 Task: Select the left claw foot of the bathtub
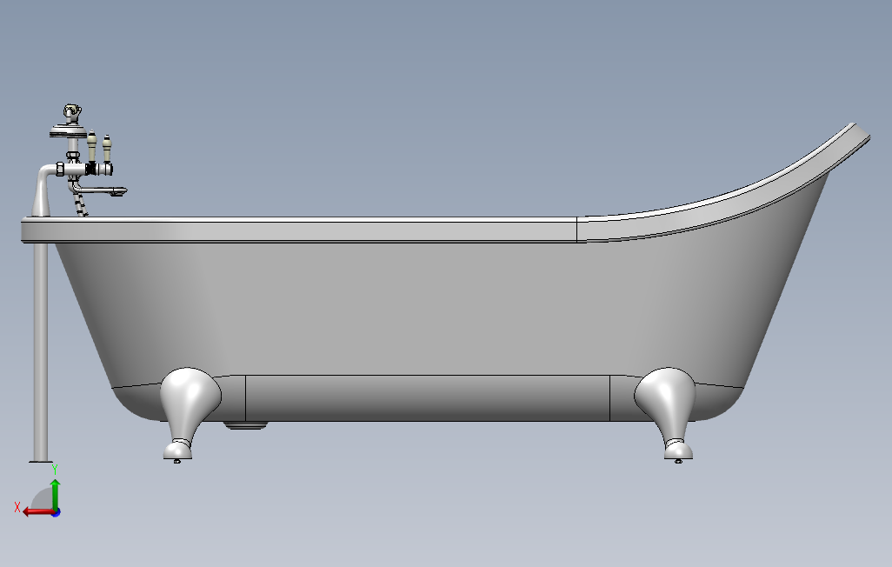coord(190,413)
